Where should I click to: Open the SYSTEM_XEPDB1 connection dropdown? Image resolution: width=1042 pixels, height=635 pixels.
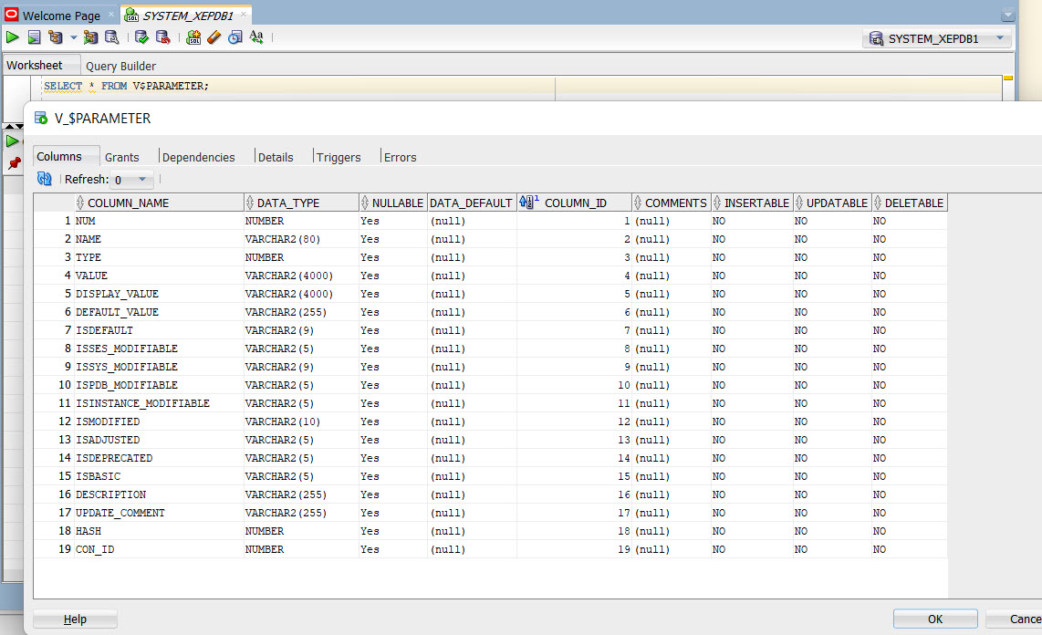click(x=999, y=38)
